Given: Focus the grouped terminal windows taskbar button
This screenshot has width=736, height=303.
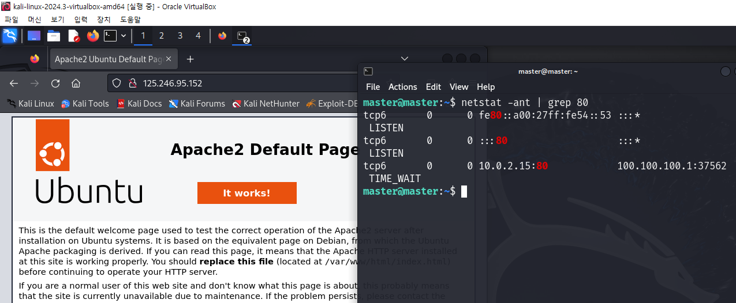Looking at the screenshot, I should [x=242, y=36].
